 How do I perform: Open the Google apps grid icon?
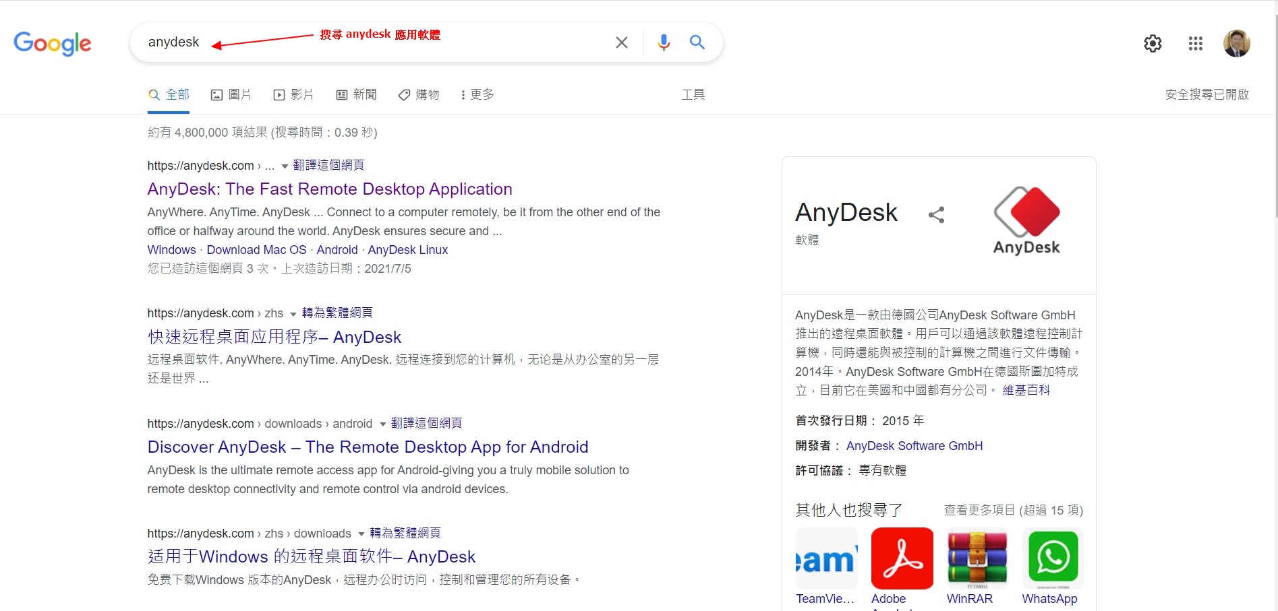tap(1196, 43)
